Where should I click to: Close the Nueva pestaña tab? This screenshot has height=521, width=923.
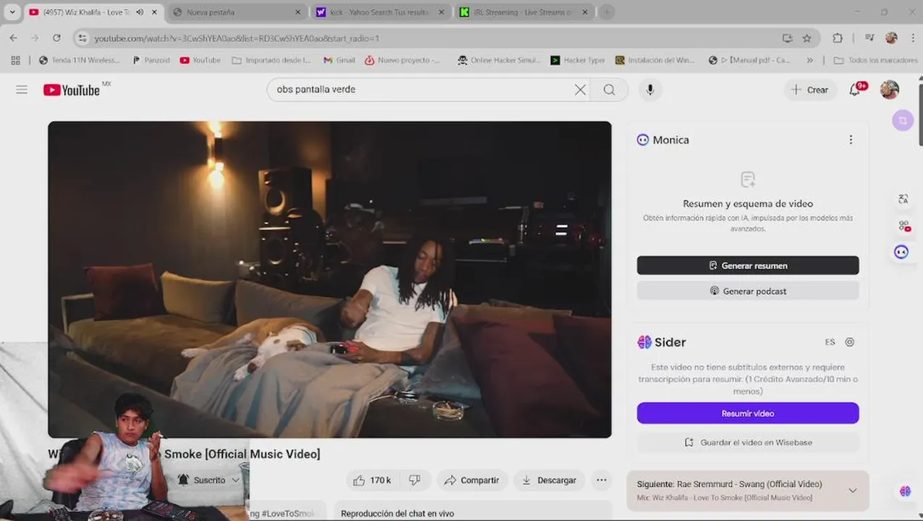pyautogui.click(x=298, y=12)
